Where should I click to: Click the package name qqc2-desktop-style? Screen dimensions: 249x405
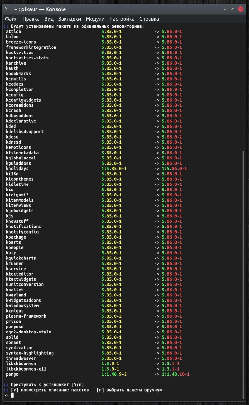click(28, 332)
